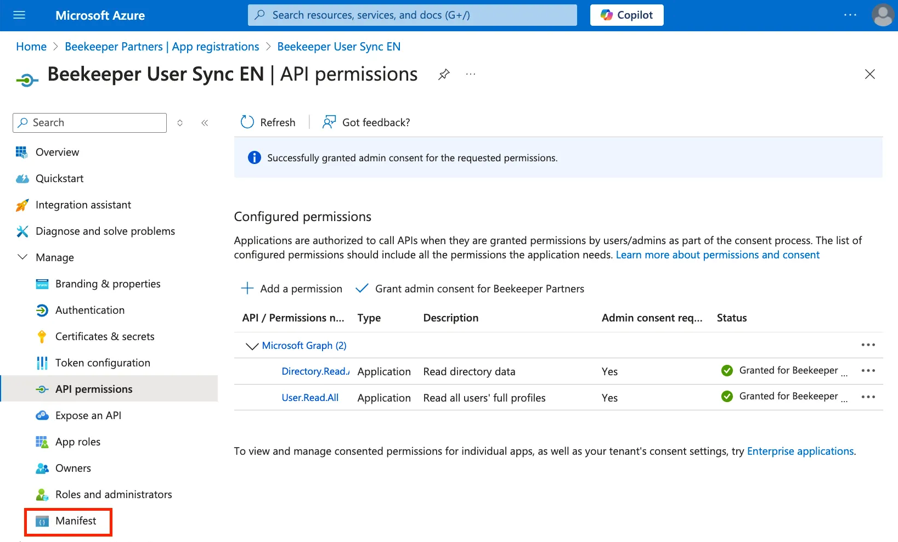Click the Owners people icon
The width and height of the screenshot is (898, 542).
point(42,468)
